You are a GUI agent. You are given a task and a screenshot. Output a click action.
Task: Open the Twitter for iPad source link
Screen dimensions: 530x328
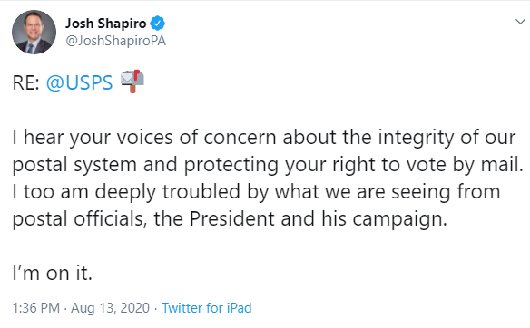207,308
